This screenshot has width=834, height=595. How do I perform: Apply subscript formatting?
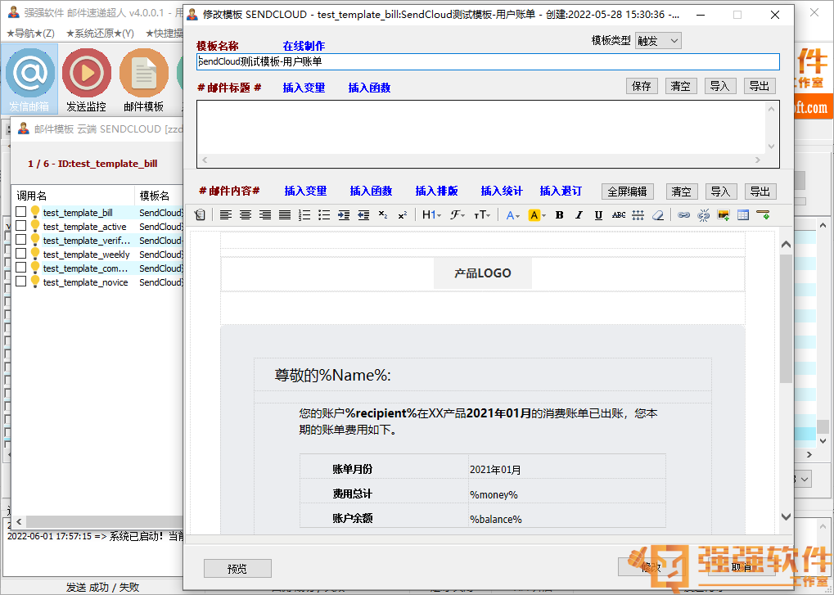click(383, 214)
